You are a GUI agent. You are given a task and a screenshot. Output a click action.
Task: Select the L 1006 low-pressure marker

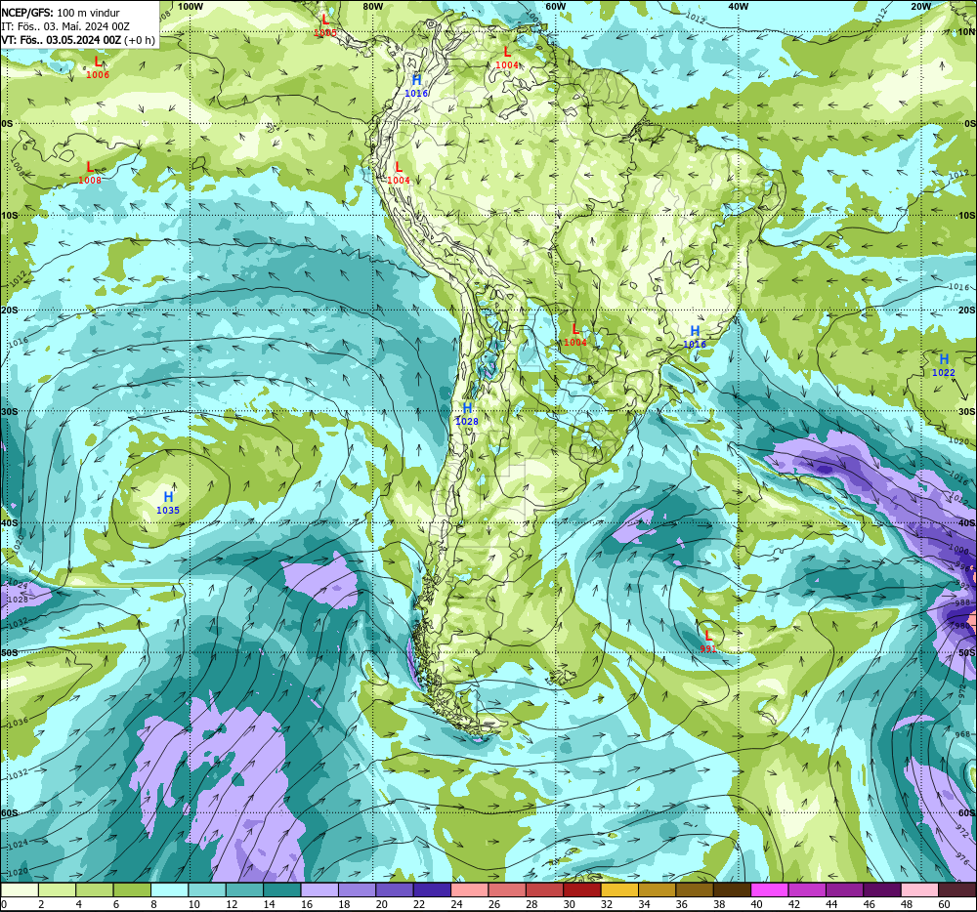tap(98, 67)
